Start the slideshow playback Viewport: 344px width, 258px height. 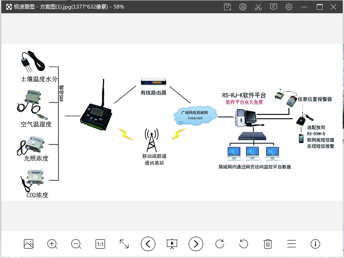coord(172,244)
